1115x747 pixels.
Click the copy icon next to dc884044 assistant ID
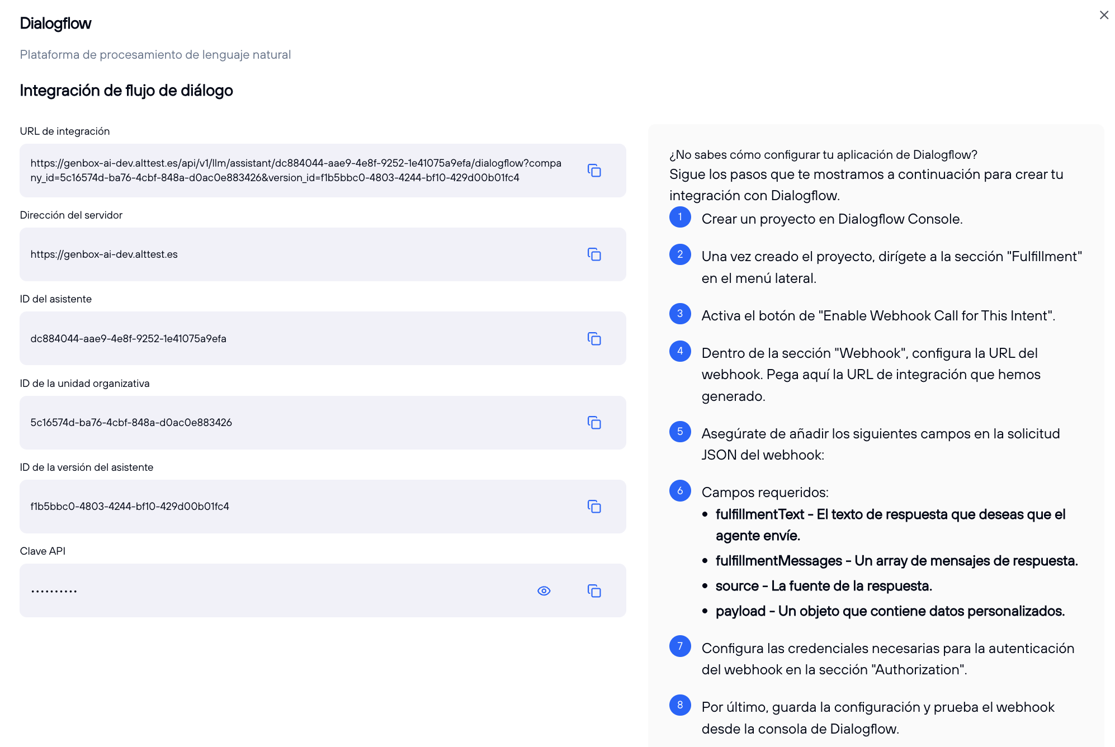click(594, 339)
